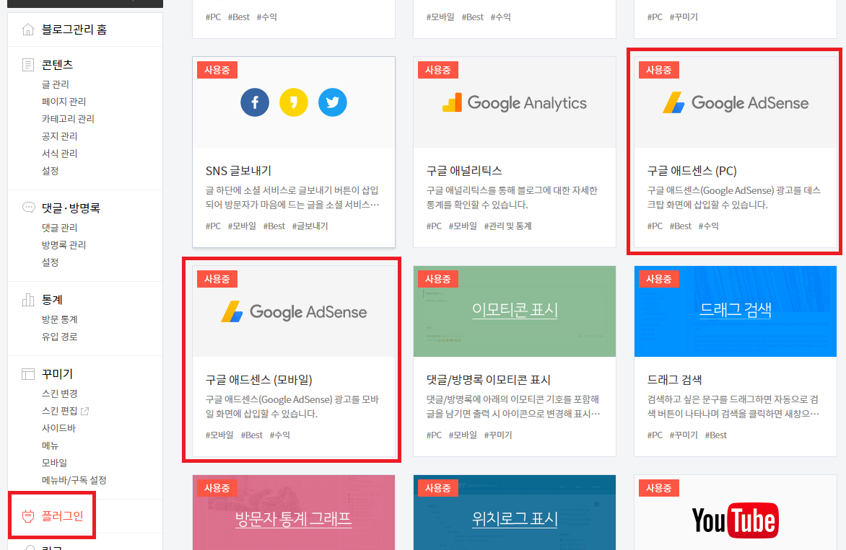Screen dimensions: 846x550
Task: Click the 댓글·방명록 section heading
Action: coord(71,208)
